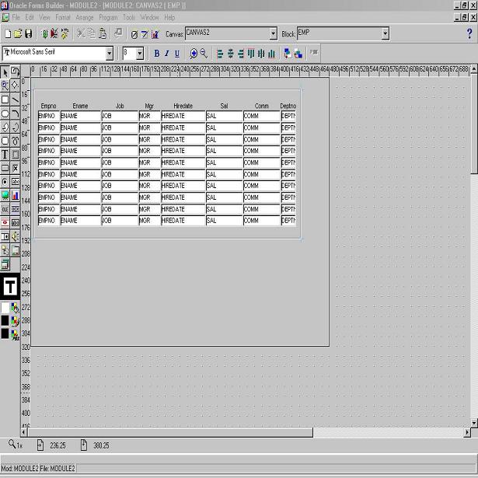This screenshot has height=478, width=478.
Task: Click the vertical scrollbar up arrow
Action: (x=474, y=69)
